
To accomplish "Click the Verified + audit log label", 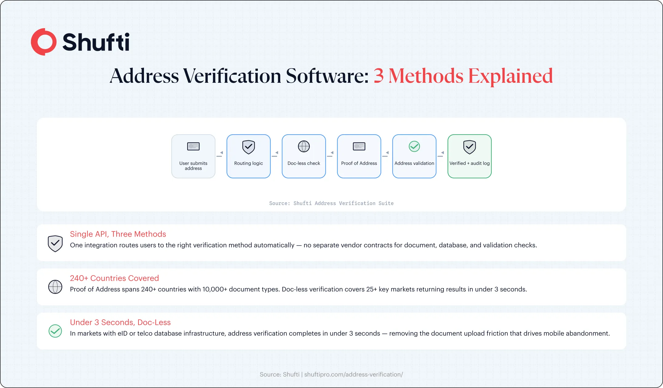I will [470, 163].
